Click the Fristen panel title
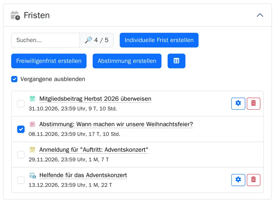 pos(37,15)
